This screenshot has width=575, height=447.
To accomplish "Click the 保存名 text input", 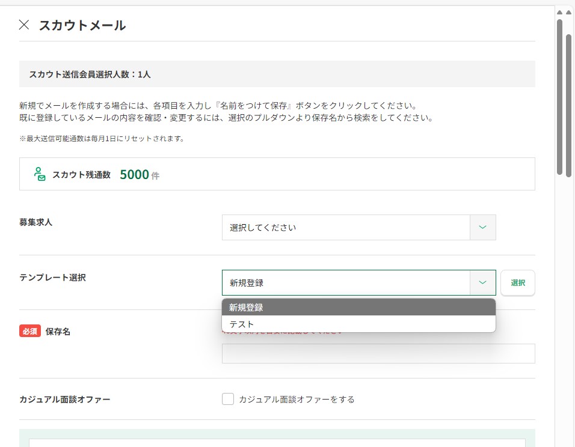I will tap(378, 353).
